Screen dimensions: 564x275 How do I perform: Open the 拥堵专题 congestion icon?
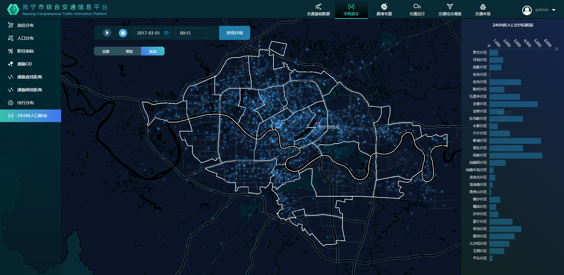[384, 6]
